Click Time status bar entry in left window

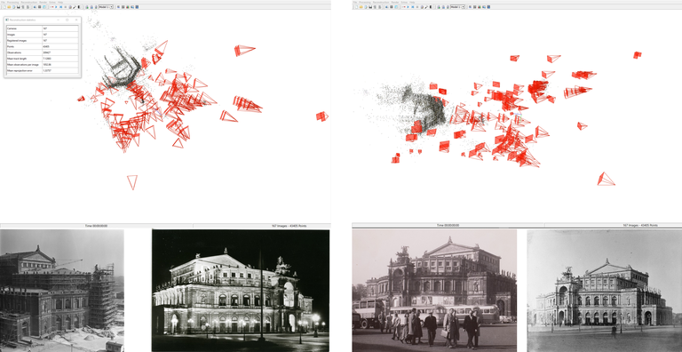96,226
